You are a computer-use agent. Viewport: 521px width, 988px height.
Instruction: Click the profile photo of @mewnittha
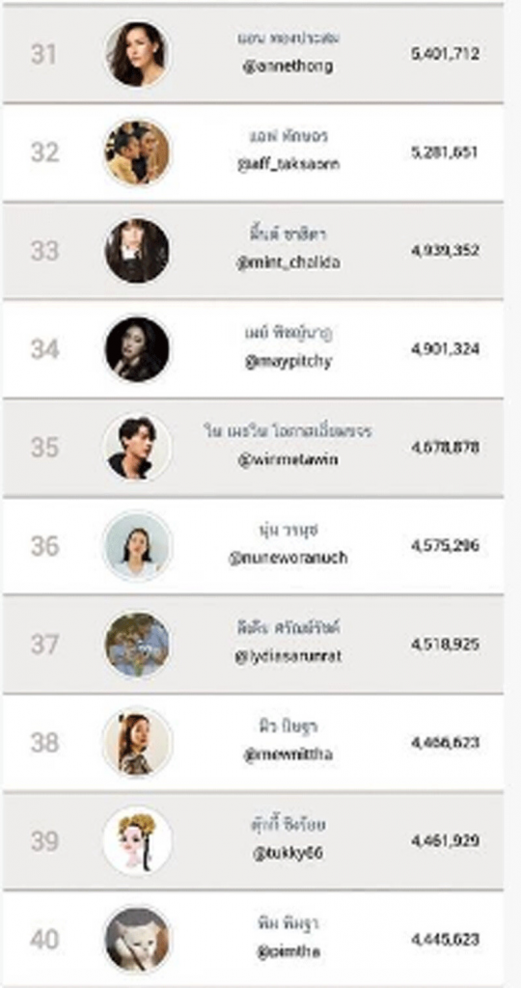tap(137, 742)
